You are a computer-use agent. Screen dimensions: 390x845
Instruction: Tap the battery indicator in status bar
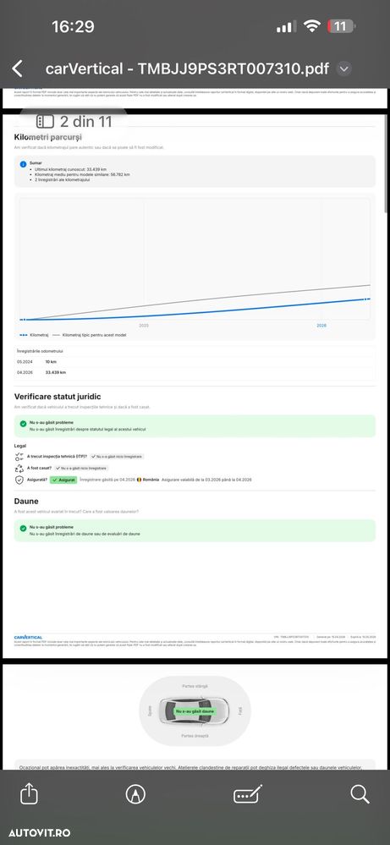click(341, 26)
